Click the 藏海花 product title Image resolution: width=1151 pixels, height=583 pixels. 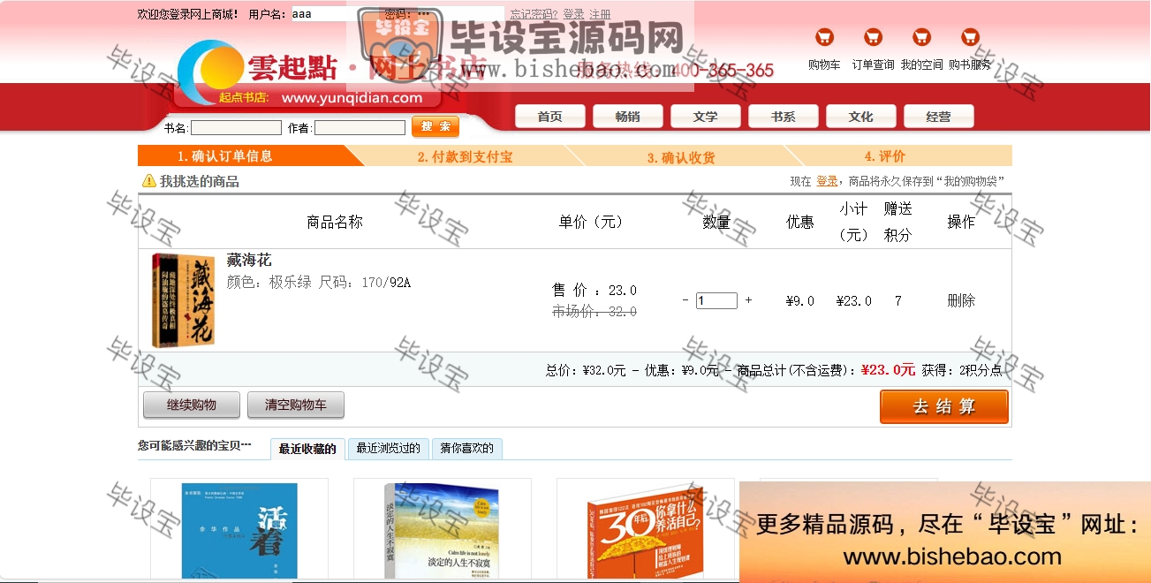[x=249, y=260]
